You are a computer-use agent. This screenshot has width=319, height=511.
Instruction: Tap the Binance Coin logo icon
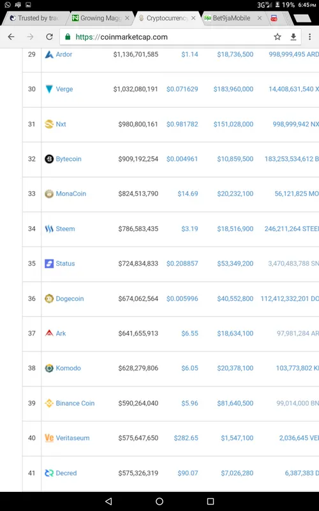(x=49, y=403)
